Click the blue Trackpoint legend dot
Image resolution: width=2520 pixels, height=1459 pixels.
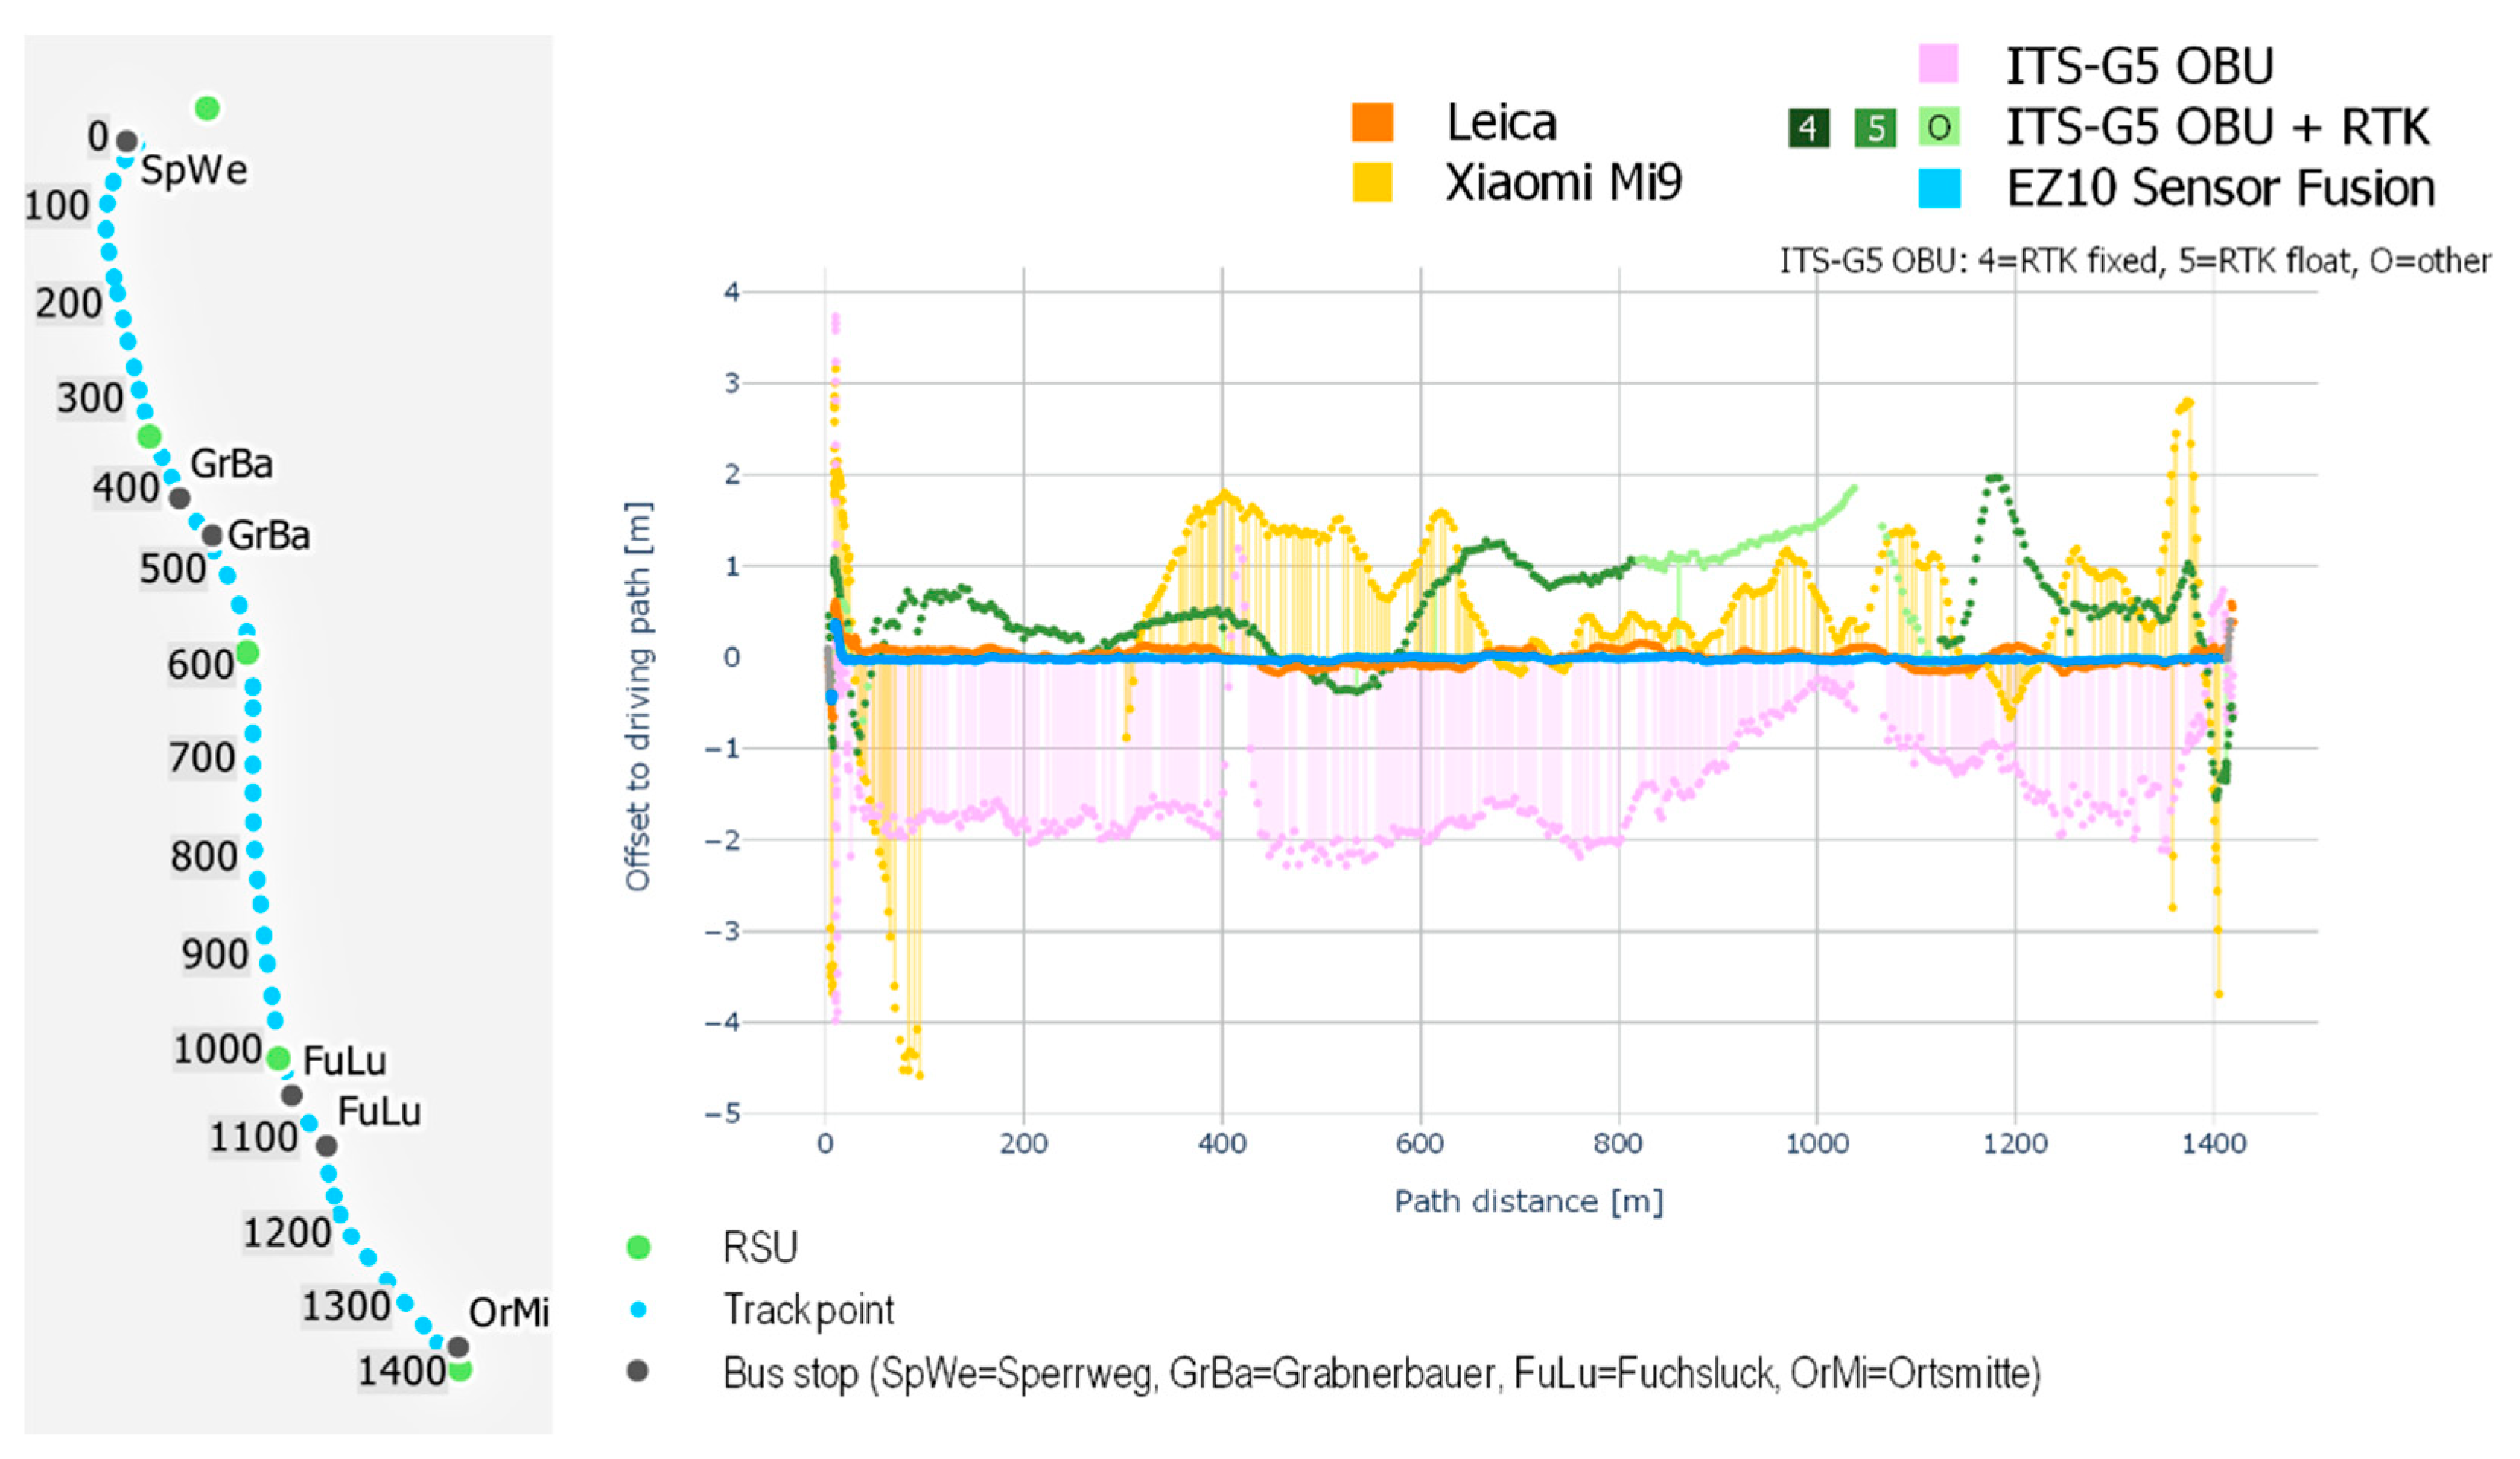tap(638, 1309)
